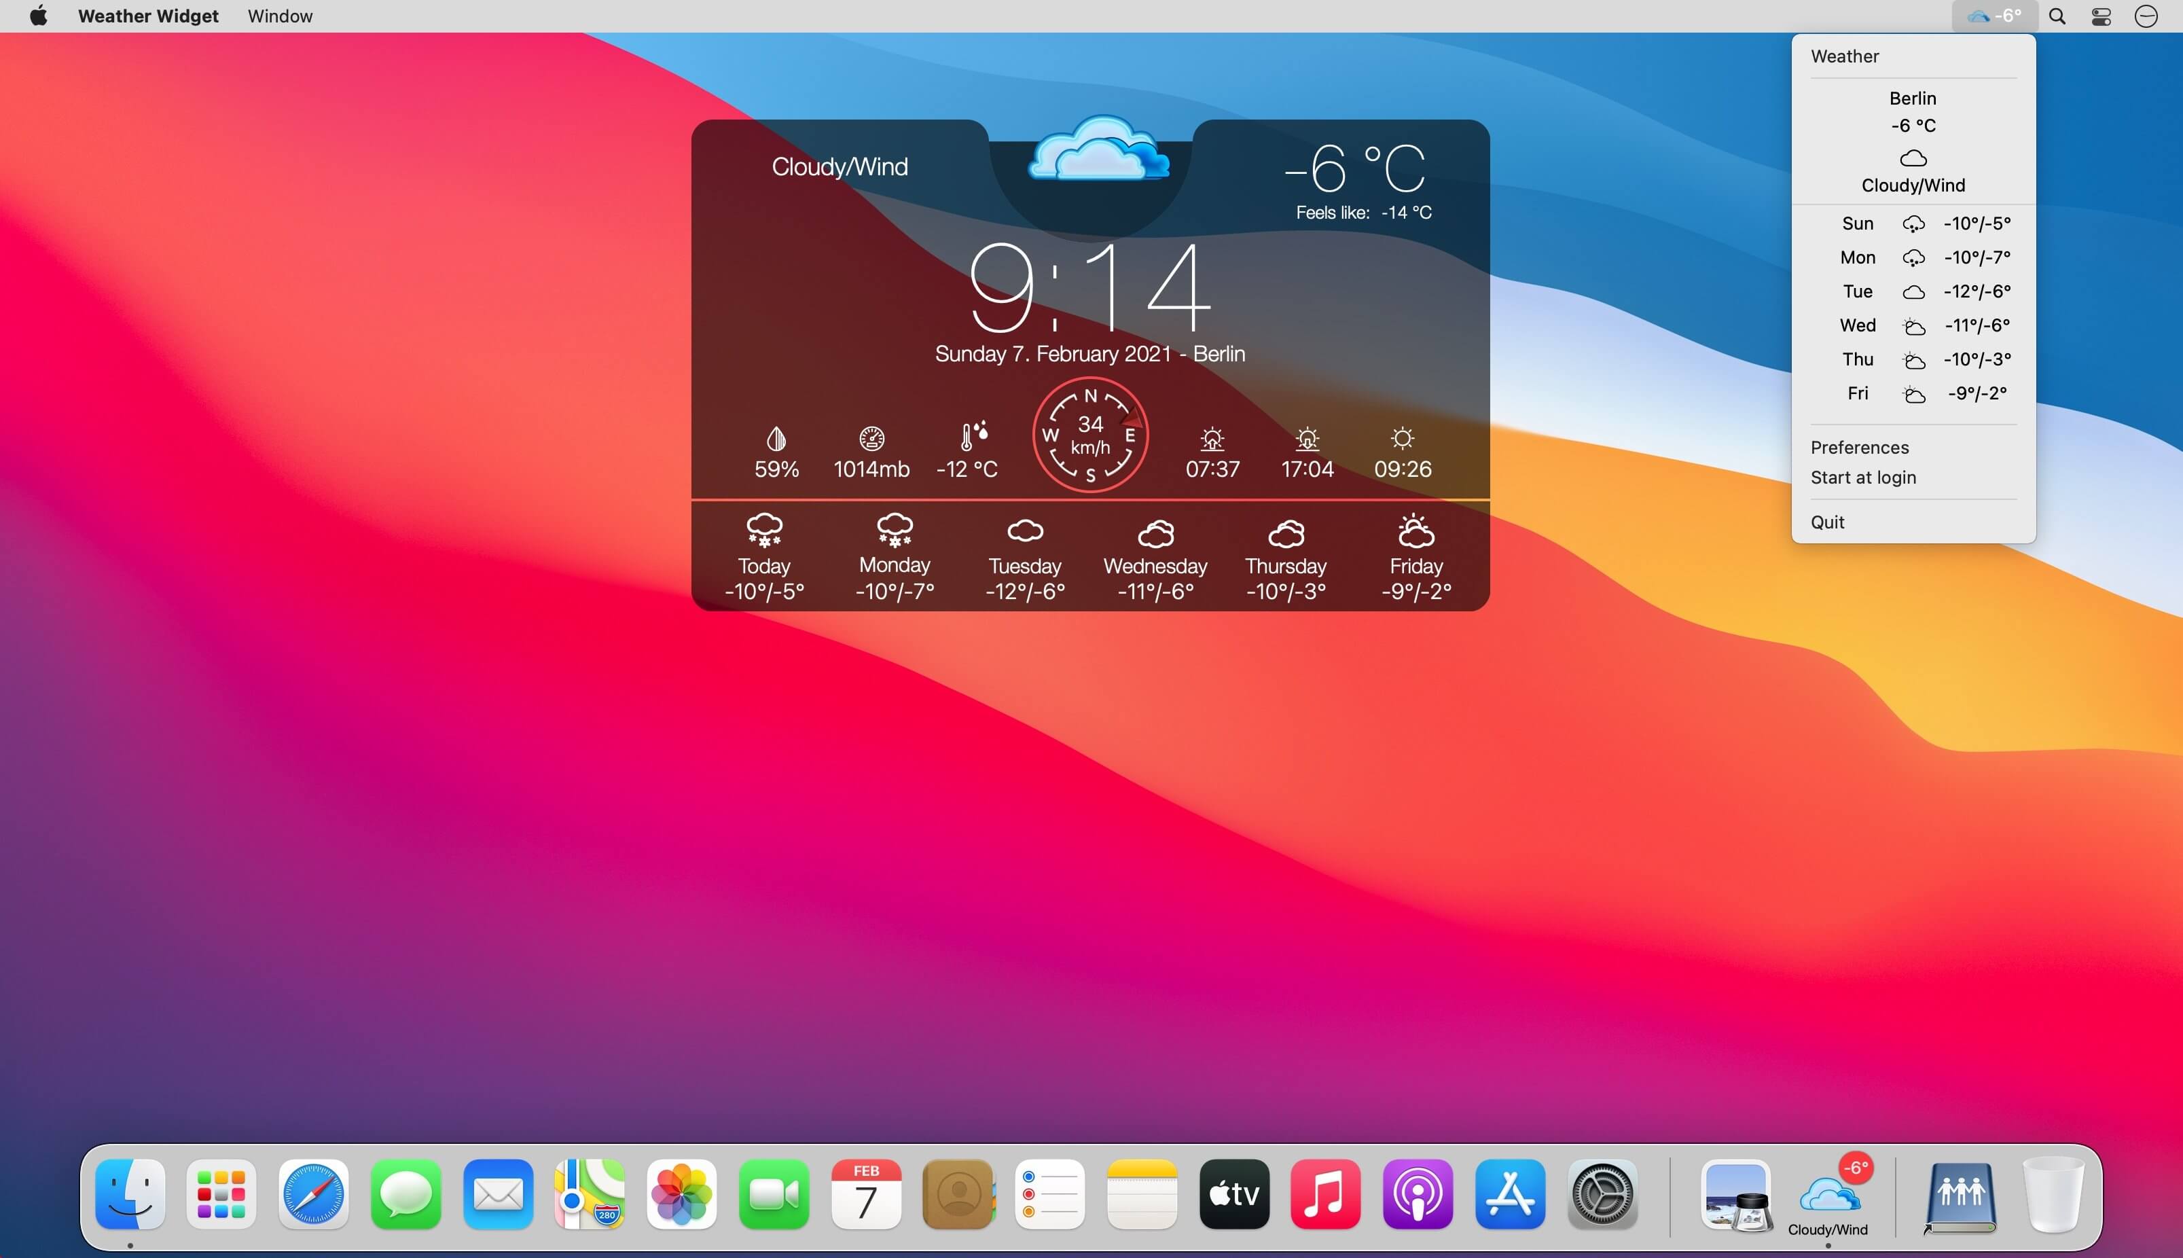Screen dimensions: 2183x1258
Task: Open Control Center from the menu bar
Action: pos(2101,16)
